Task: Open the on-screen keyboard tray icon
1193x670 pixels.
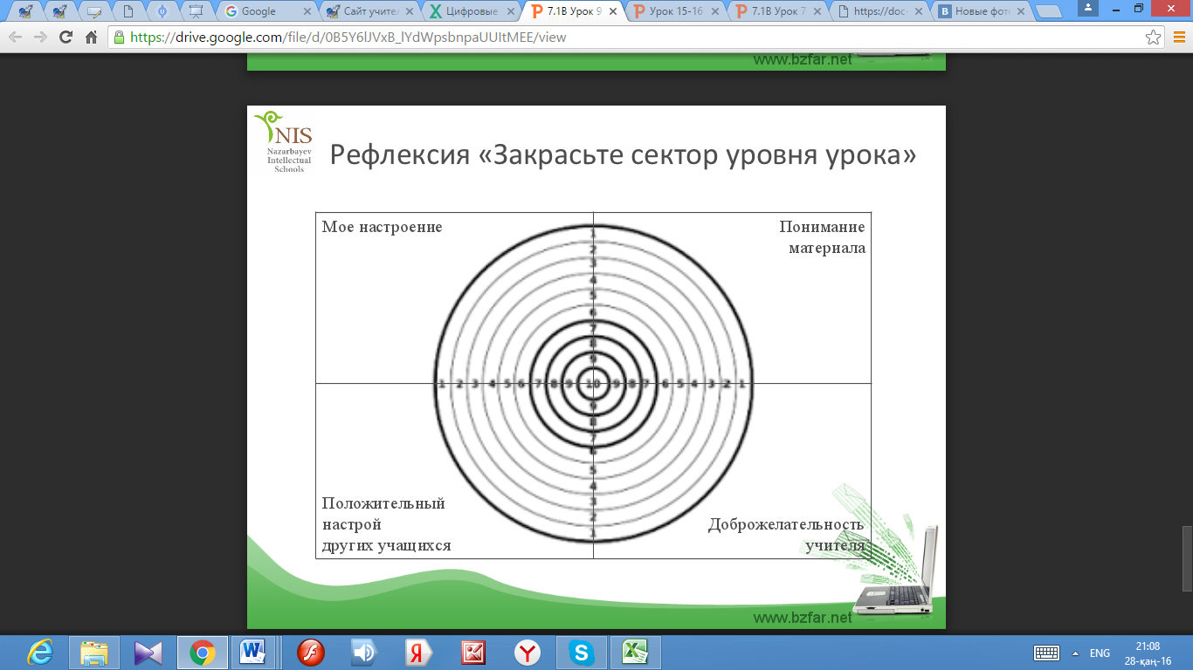Action: point(1045,653)
